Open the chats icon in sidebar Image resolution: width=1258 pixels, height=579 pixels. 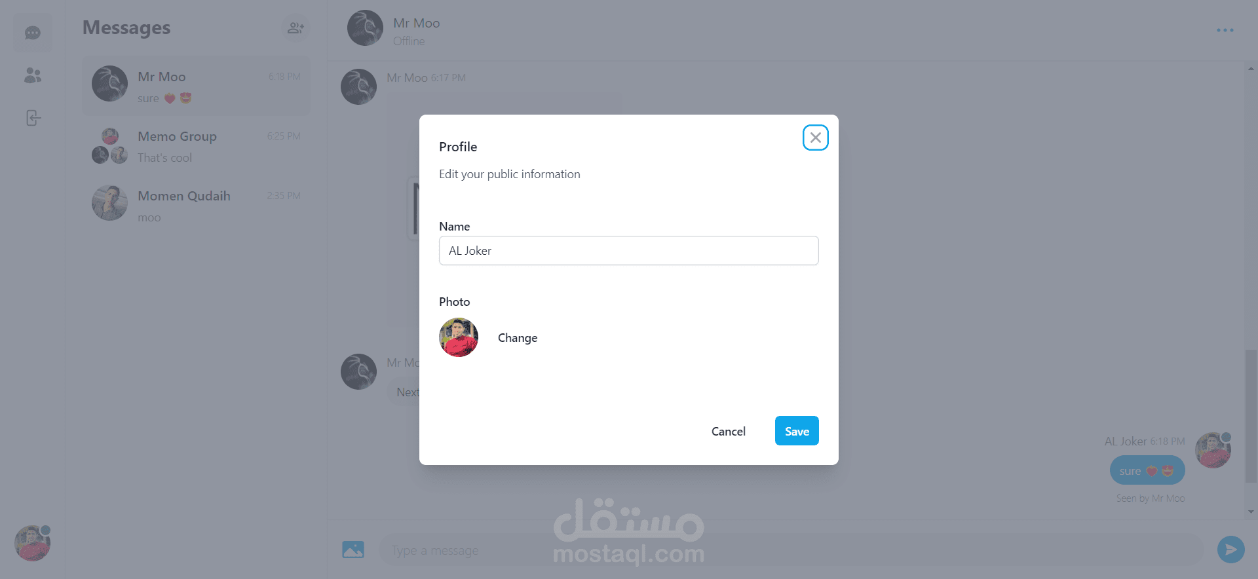click(x=33, y=33)
